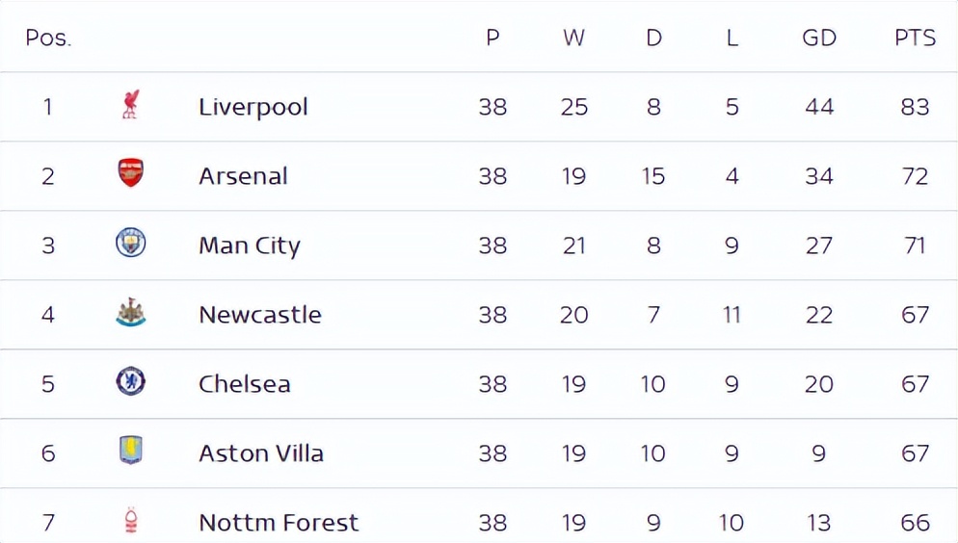
Task: Open the Aston Villa team page
Action: pyautogui.click(x=260, y=452)
